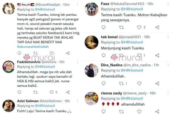Image resolution: width=173 pixels, height=115 pixels.
Task: Open @HRHJohorII link in Dira_Nadira's reply
Action: pos(132,70)
